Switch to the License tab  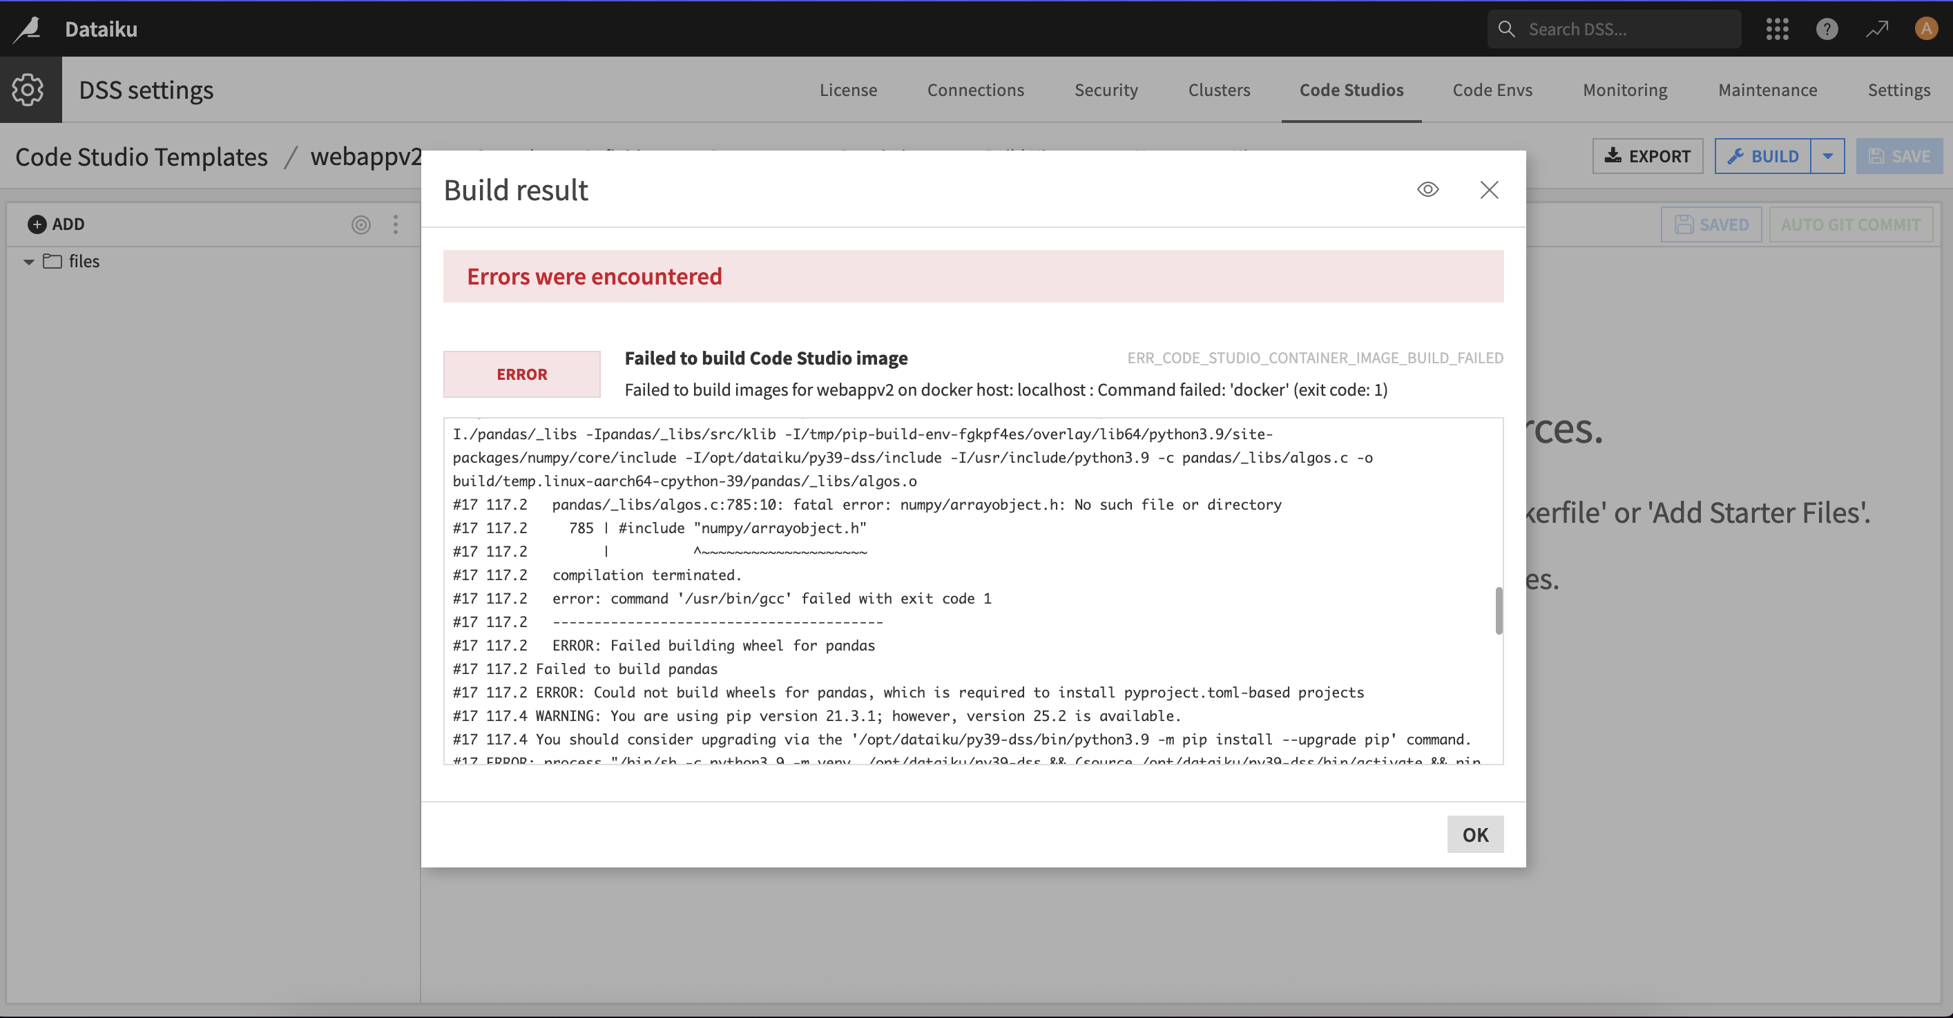tap(847, 90)
